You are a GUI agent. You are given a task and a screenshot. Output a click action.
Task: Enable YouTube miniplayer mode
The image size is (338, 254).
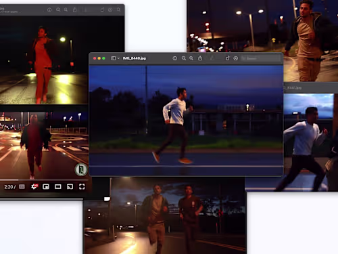[x=46, y=187]
